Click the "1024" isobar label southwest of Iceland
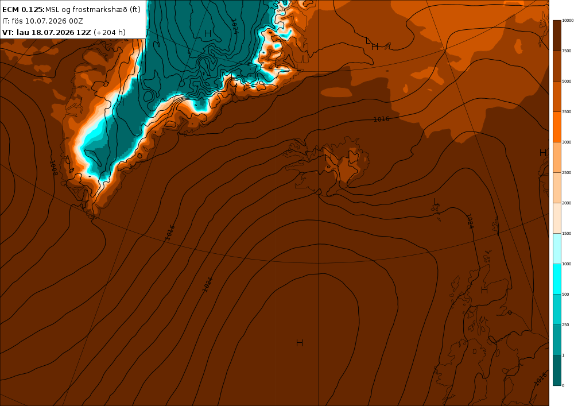The height and width of the screenshot is (406, 574). (x=207, y=284)
